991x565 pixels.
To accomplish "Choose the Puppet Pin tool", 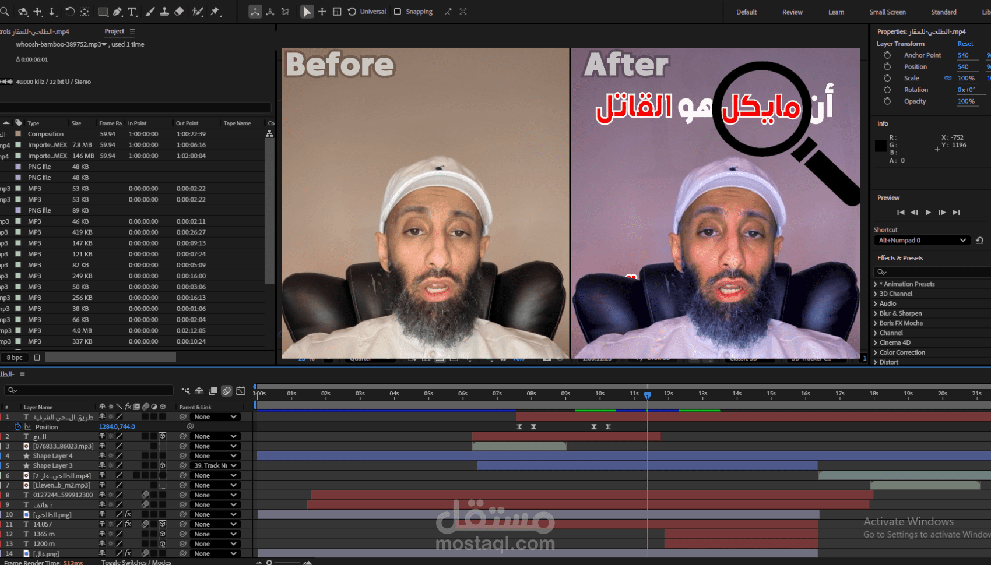I will click(x=215, y=11).
